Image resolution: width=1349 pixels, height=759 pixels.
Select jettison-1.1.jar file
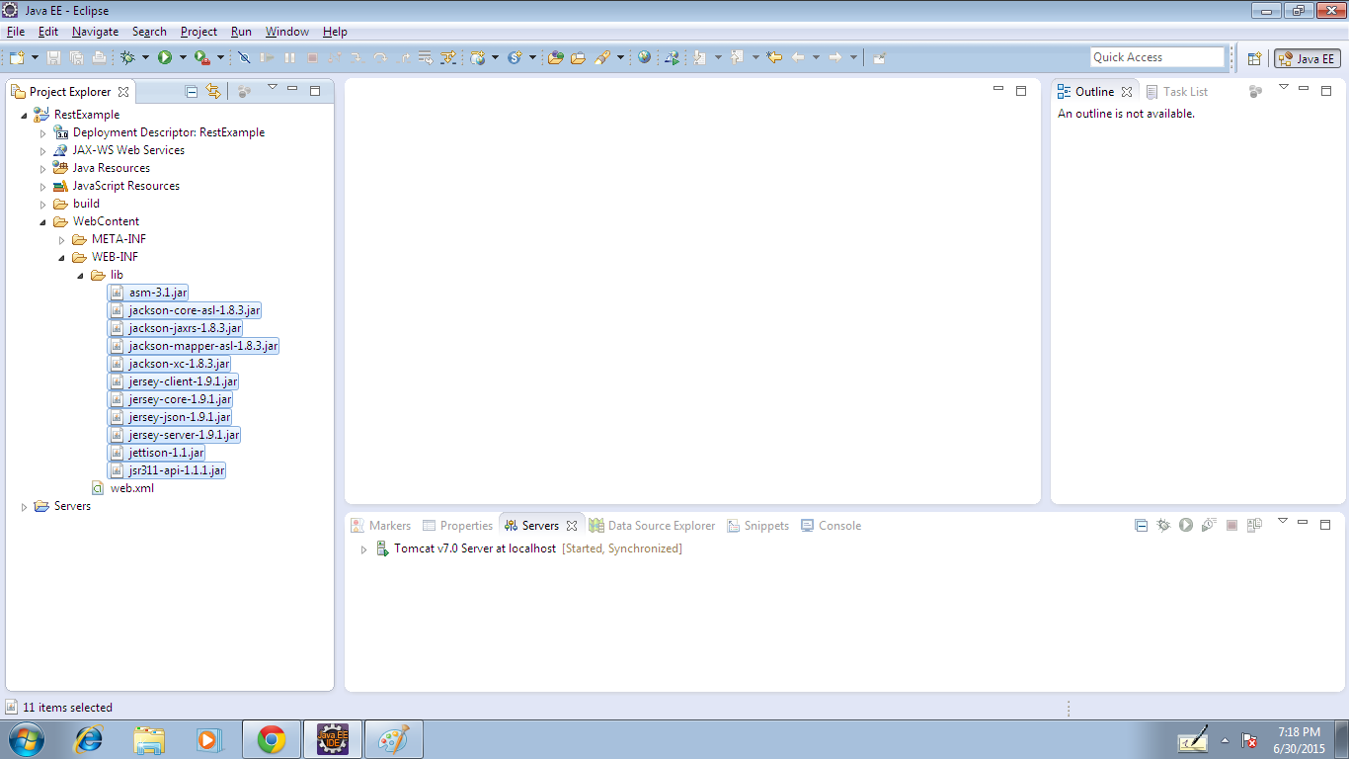[156, 453]
